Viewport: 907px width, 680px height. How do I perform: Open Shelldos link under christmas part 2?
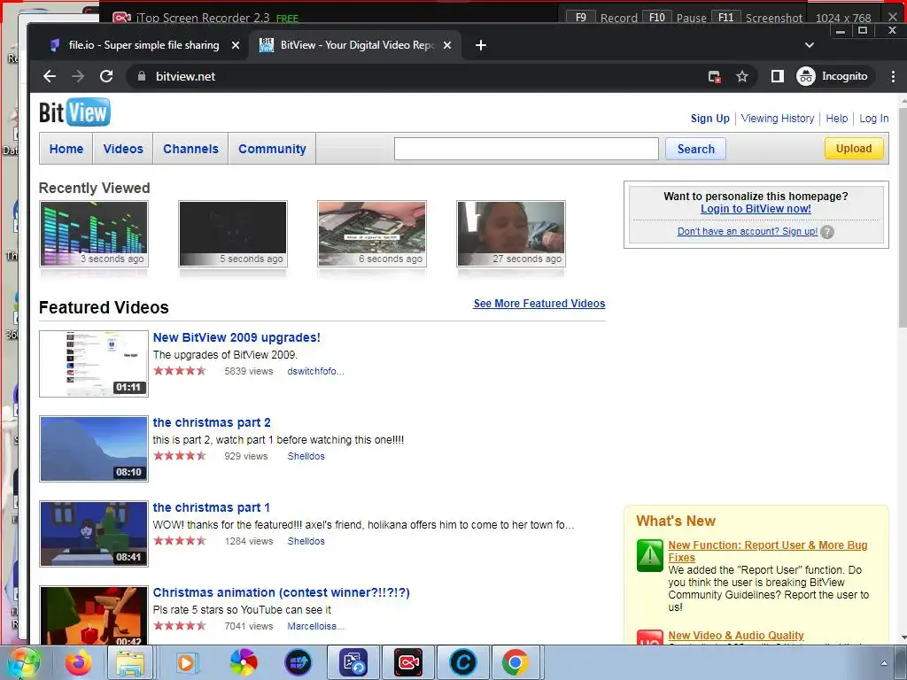tap(306, 456)
